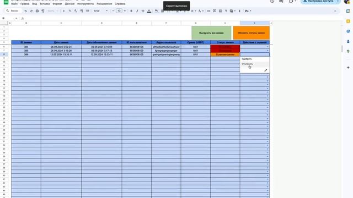Open the Инструменты menu
The height and width of the screenshot is (198, 353).
85,4
